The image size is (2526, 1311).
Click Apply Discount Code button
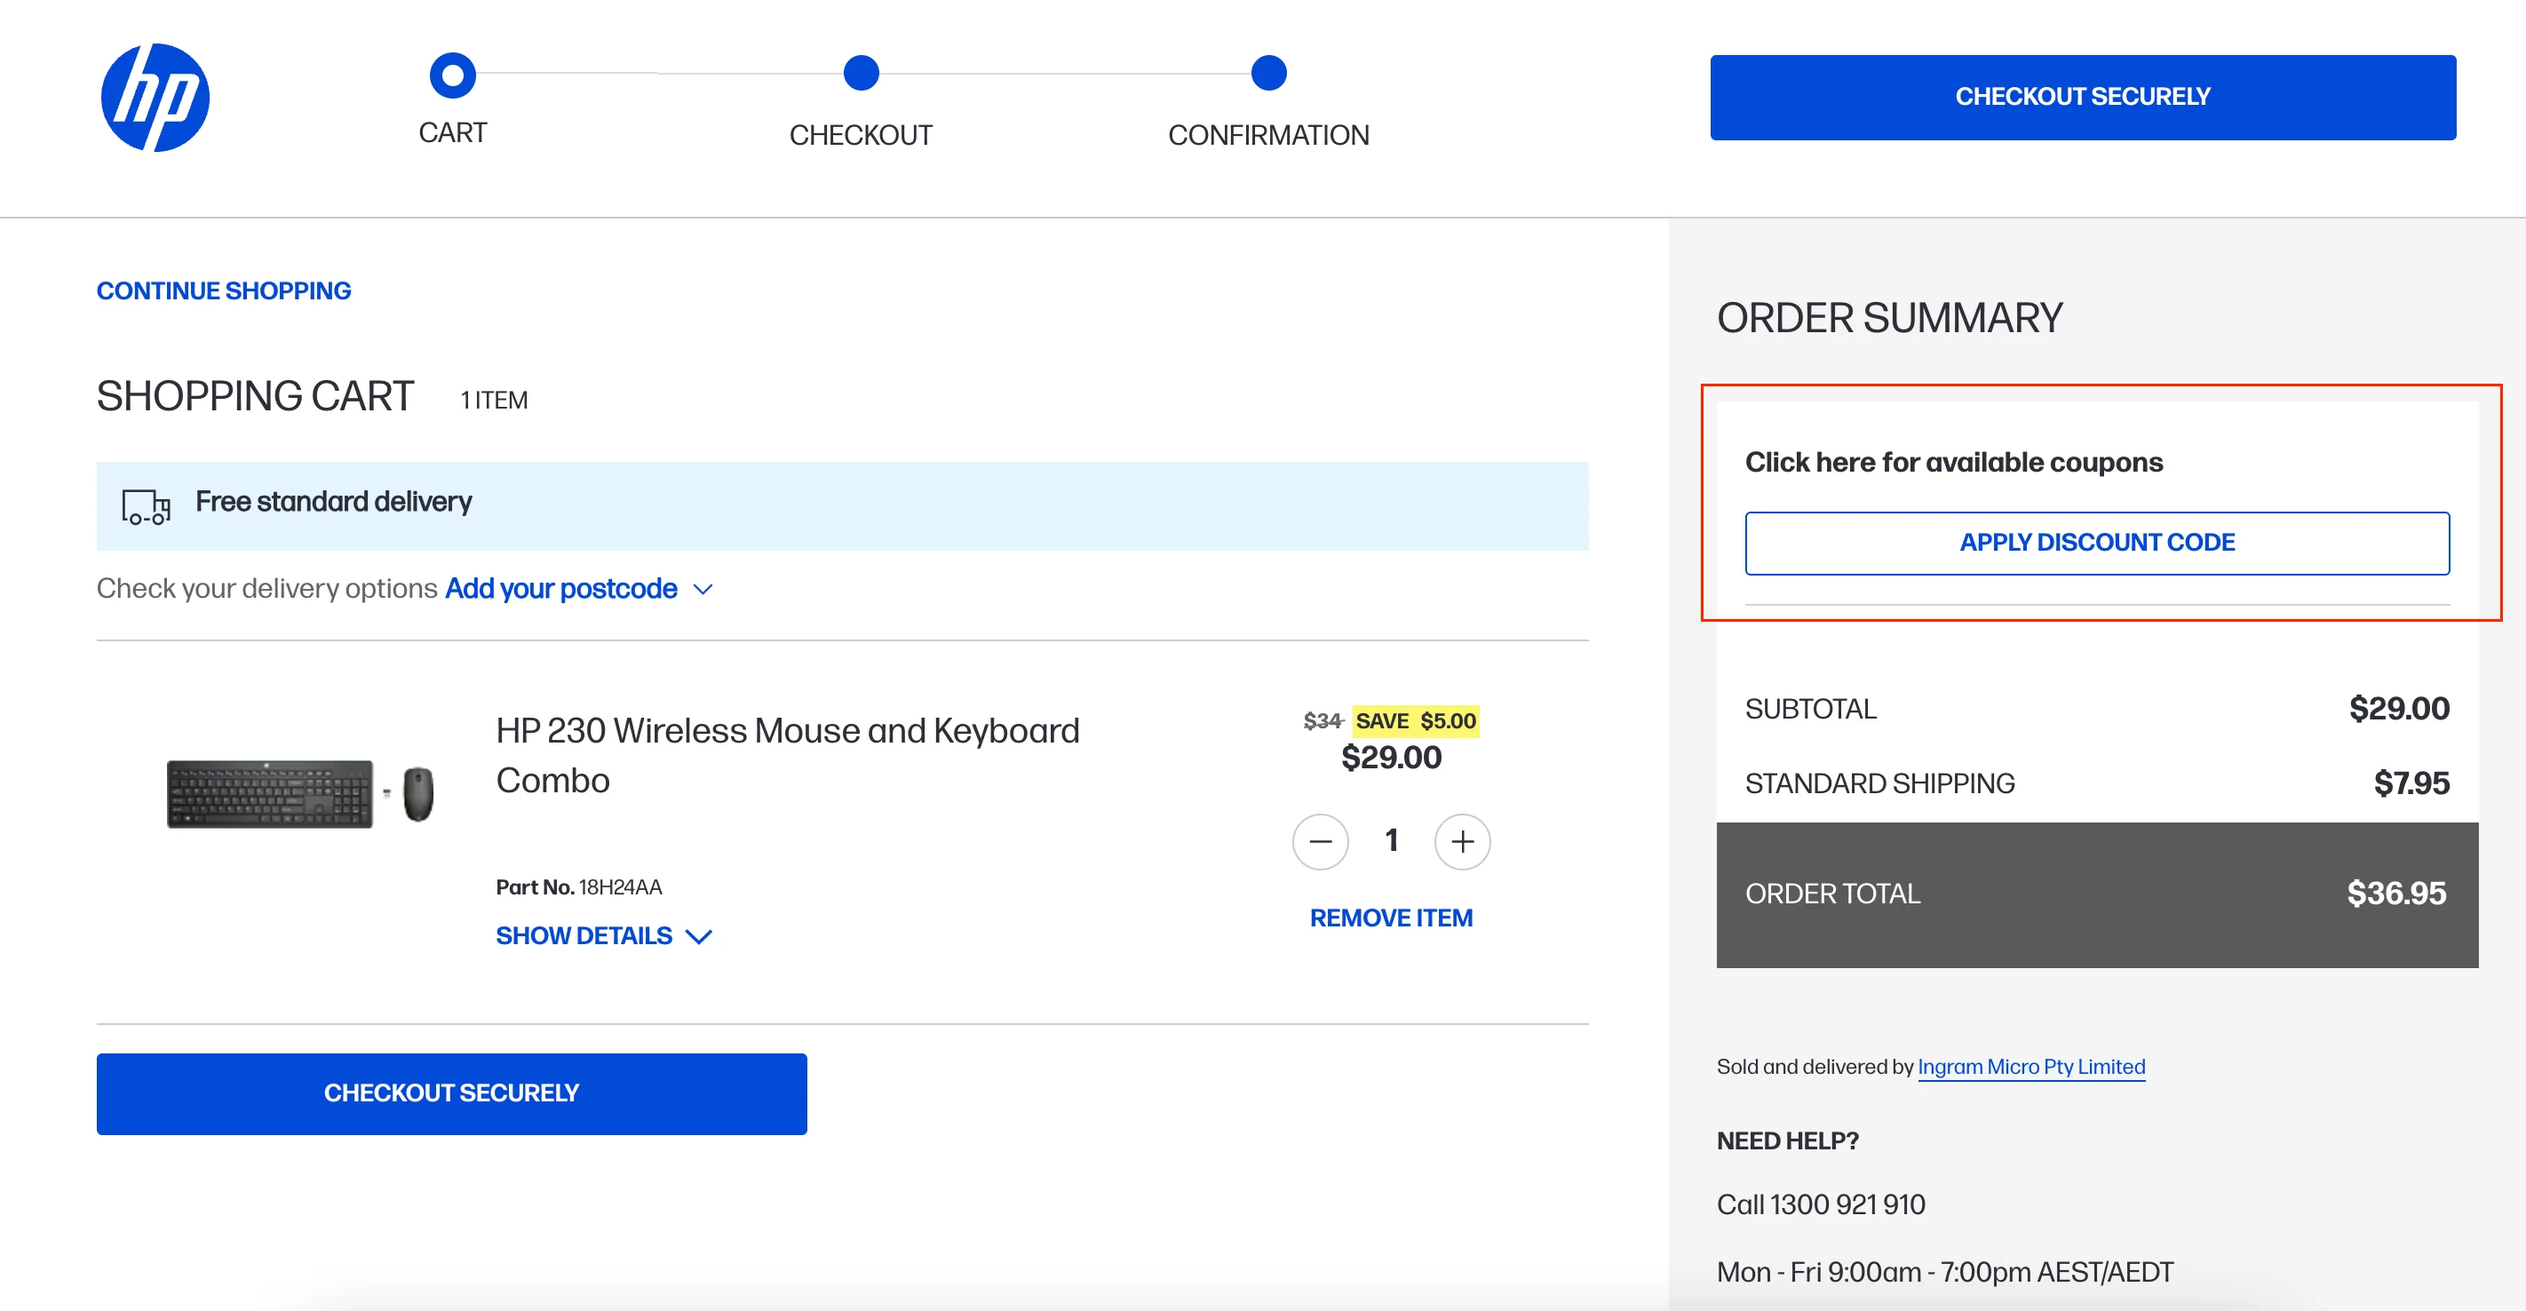tap(2096, 542)
